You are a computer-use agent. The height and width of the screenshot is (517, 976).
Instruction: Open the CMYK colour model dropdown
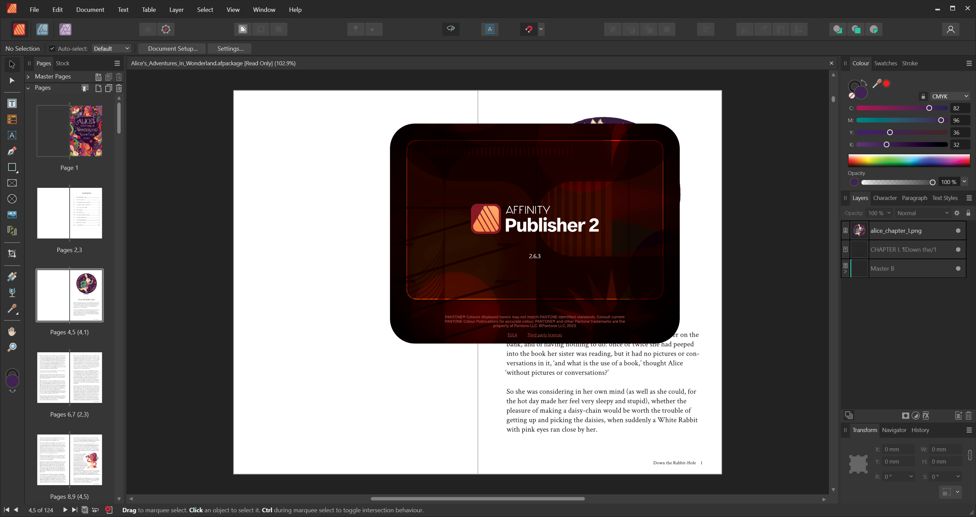pos(950,96)
